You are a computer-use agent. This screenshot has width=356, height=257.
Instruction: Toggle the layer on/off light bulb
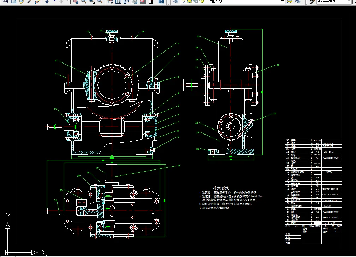coord(184,1)
